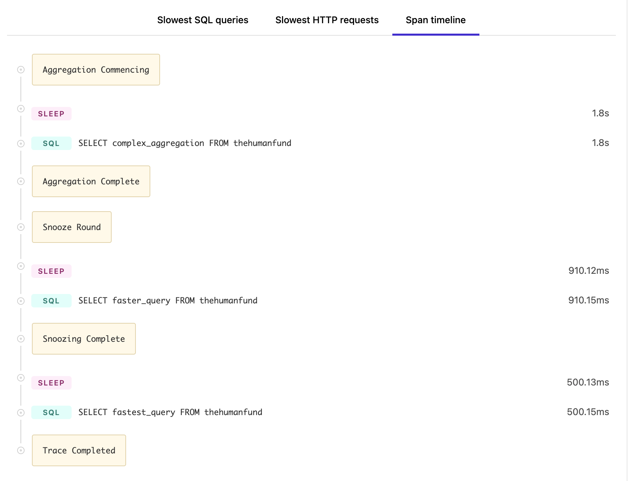Open the Aggregation Commencing event
The image size is (628, 481).
[96, 70]
